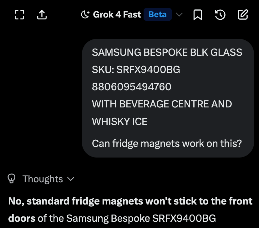Image resolution: width=259 pixels, height=228 pixels.
Task: Click the 'WITH BEVERAGE CENTRE AND' line
Action: coord(162,104)
